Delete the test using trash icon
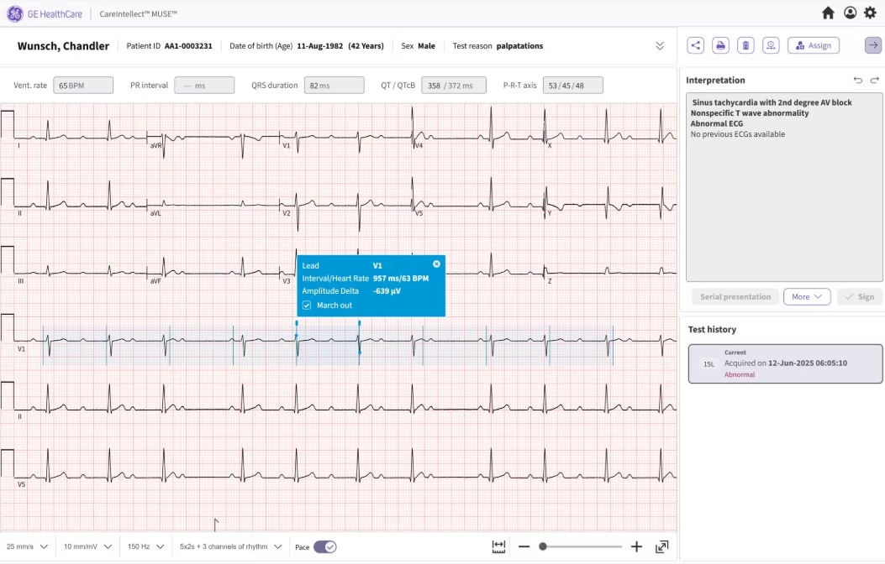The image size is (885, 564). 745,45
